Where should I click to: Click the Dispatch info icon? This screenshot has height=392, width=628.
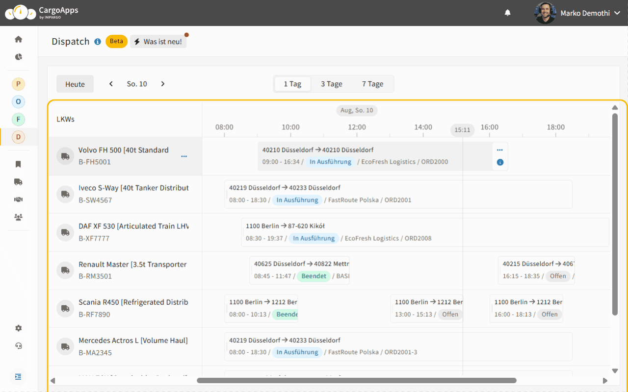[98, 42]
